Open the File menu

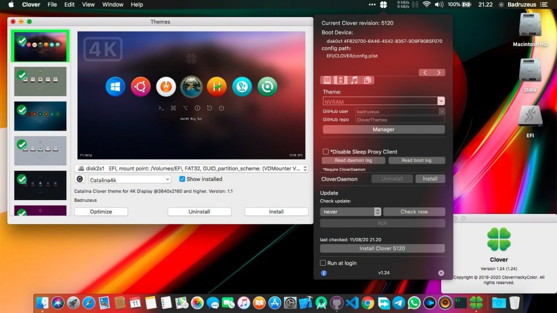coord(52,4)
